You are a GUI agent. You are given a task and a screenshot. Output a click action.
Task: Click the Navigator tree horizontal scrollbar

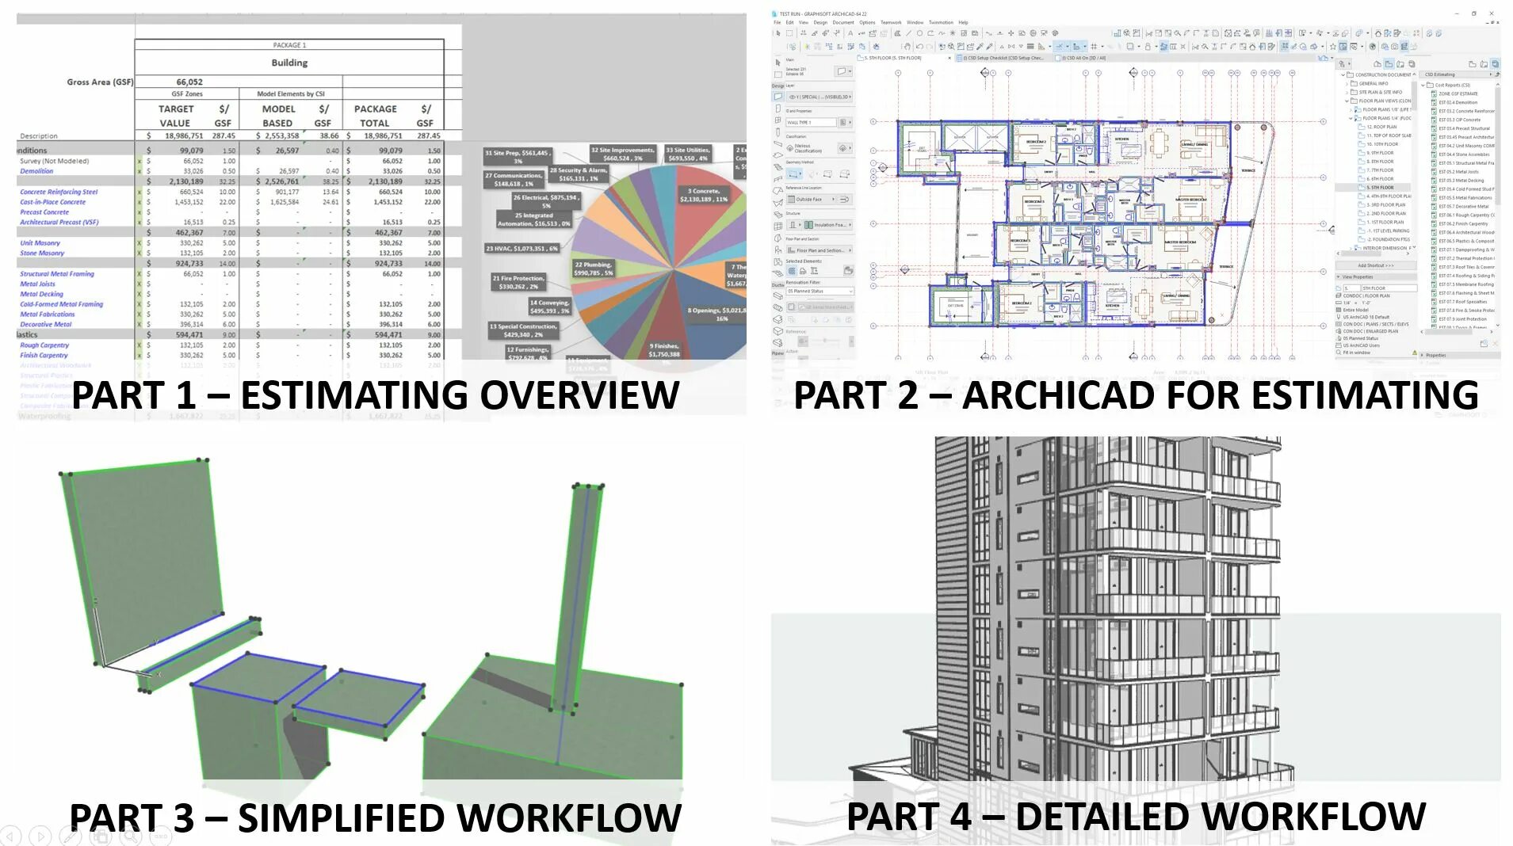pos(1361,253)
